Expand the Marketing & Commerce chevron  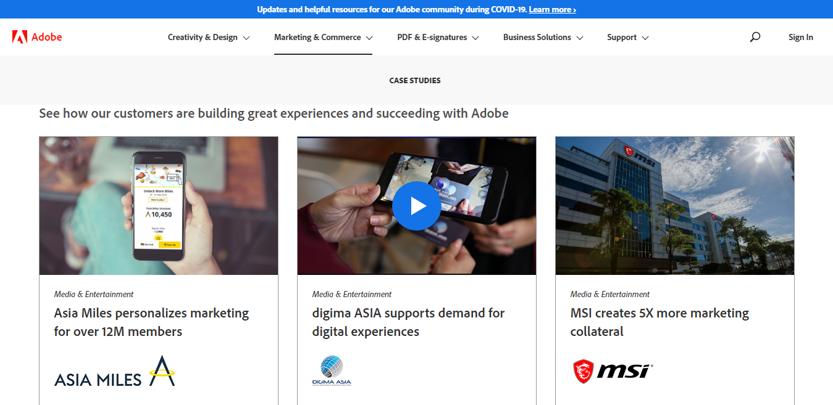tap(369, 38)
